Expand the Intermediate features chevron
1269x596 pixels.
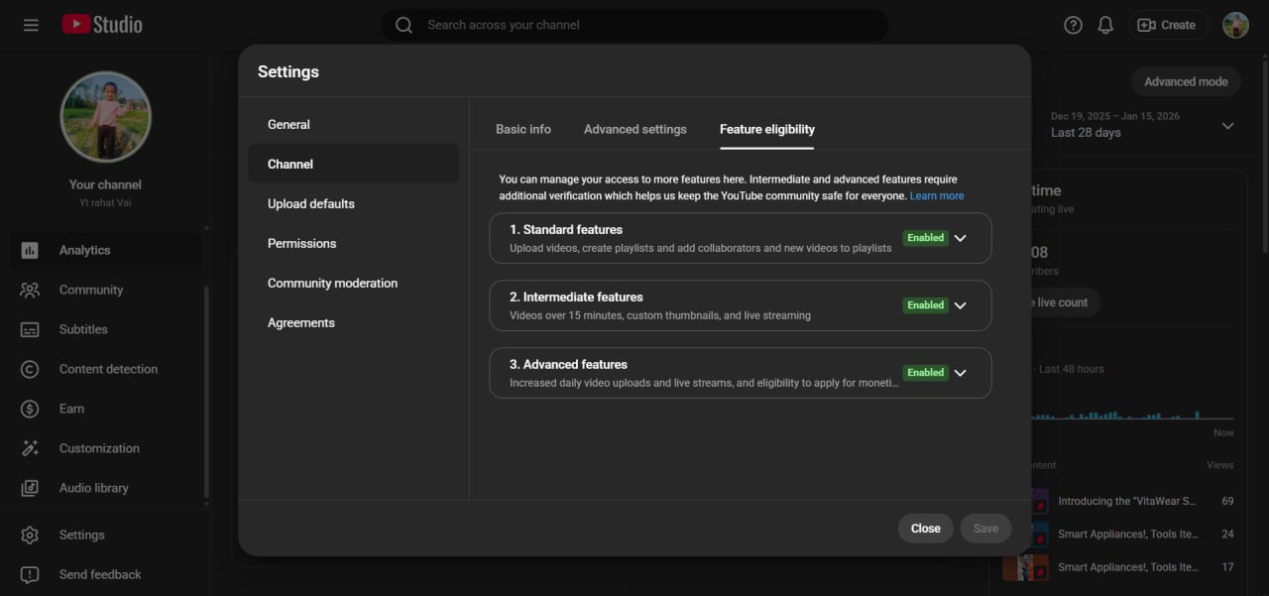[x=960, y=305]
